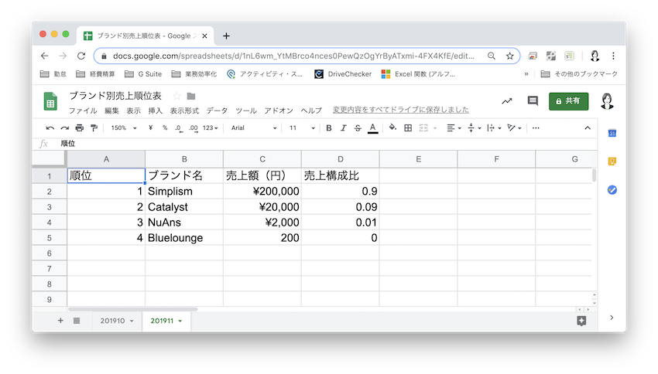The width and height of the screenshot is (658, 374).
Task: Toggle italic formatting
Action: click(343, 128)
